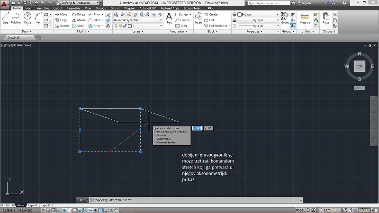
Task: Open the Measure utility
Action: click(305, 18)
